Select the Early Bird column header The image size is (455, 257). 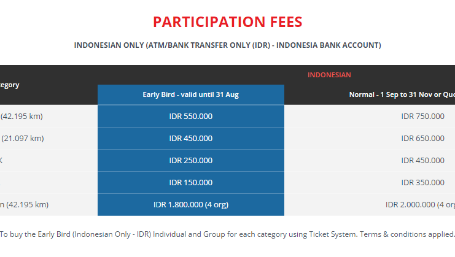point(190,94)
